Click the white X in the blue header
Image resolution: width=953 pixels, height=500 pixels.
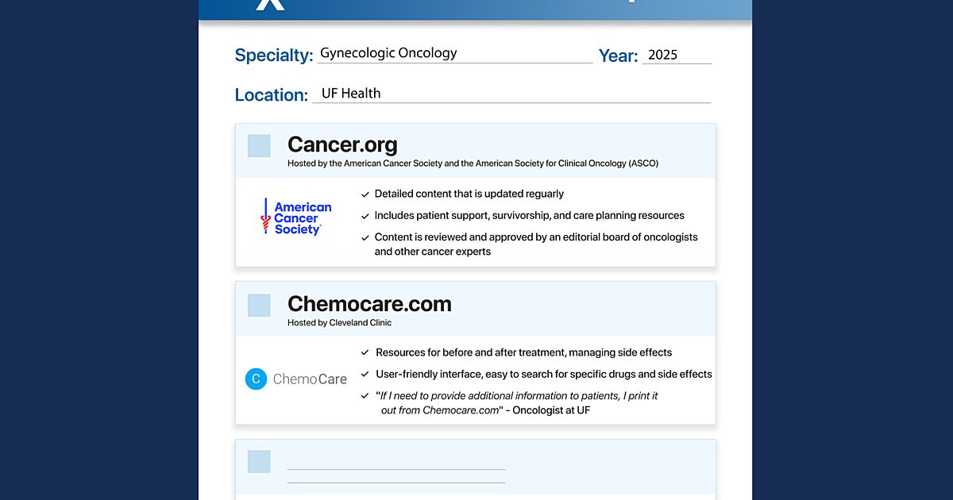pos(270,5)
